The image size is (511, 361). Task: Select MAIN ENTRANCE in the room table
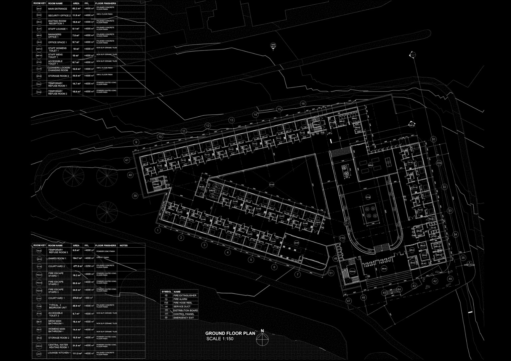click(58, 9)
